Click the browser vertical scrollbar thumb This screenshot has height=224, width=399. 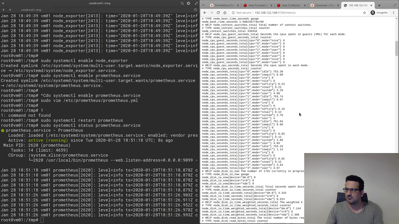397,49
